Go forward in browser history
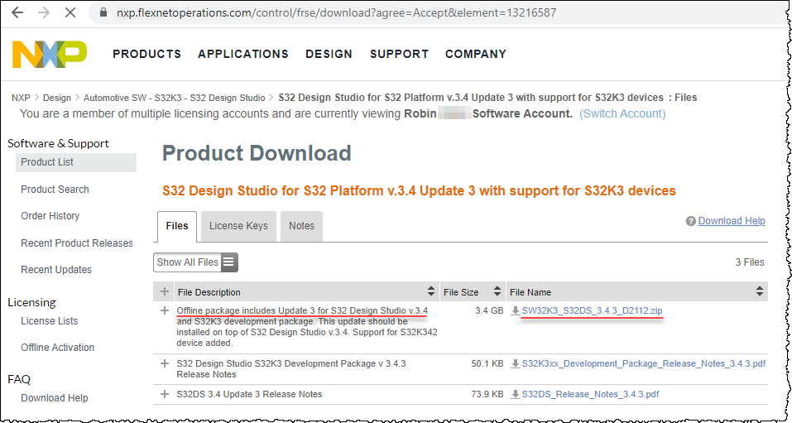This screenshot has height=423, width=792. click(x=44, y=12)
